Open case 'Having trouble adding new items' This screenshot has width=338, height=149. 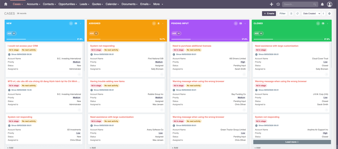tap(107, 81)
